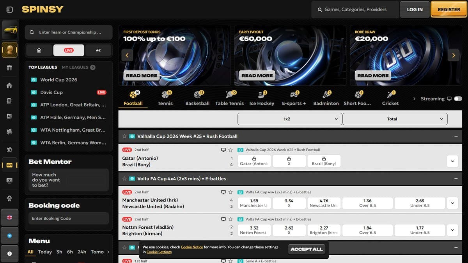The height and width of the screenshot is (263, 468).
Task: Switch to the TOP LEAGUES tab
Action: click(43, 67)
